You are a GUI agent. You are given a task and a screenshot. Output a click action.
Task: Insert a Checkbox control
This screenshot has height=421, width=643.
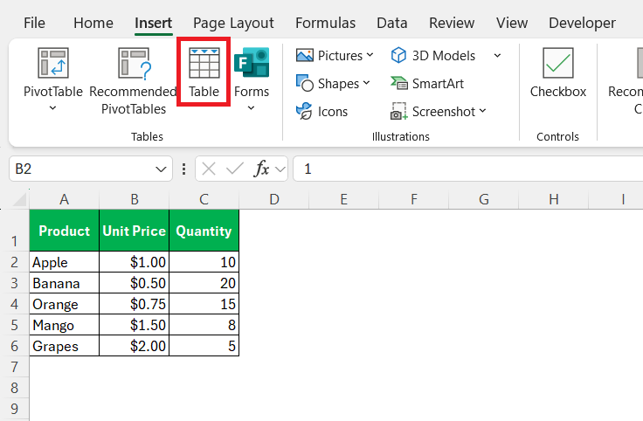[557, 73]
